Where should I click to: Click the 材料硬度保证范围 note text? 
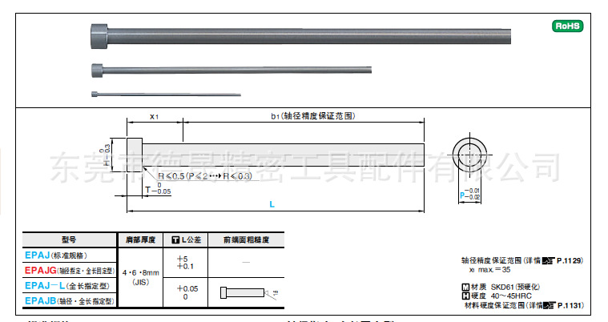click(x=495, y=306)
